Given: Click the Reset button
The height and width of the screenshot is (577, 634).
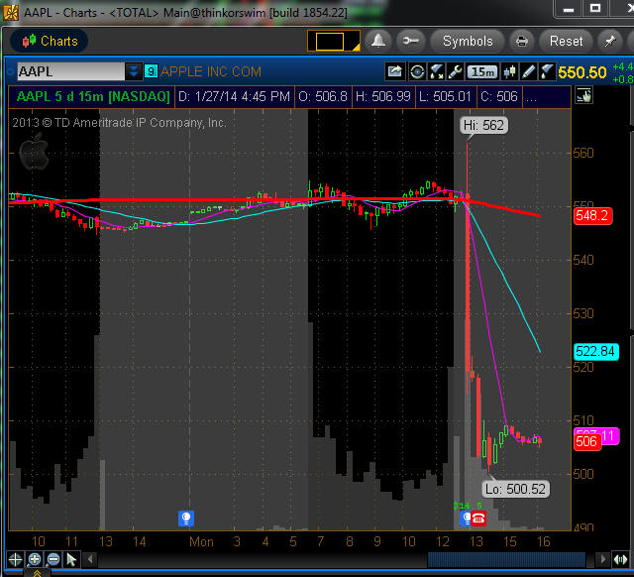Looking at the screenshot, I should (x=566, y=41).
